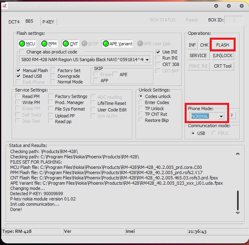Open the P-KEY tab
Image resolution: width=249 pixels, height=245 pixels.
coord(49,22)
